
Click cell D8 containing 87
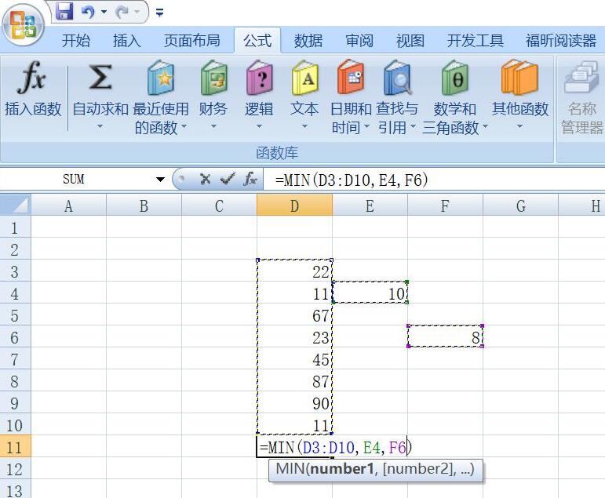pos(294,381)
